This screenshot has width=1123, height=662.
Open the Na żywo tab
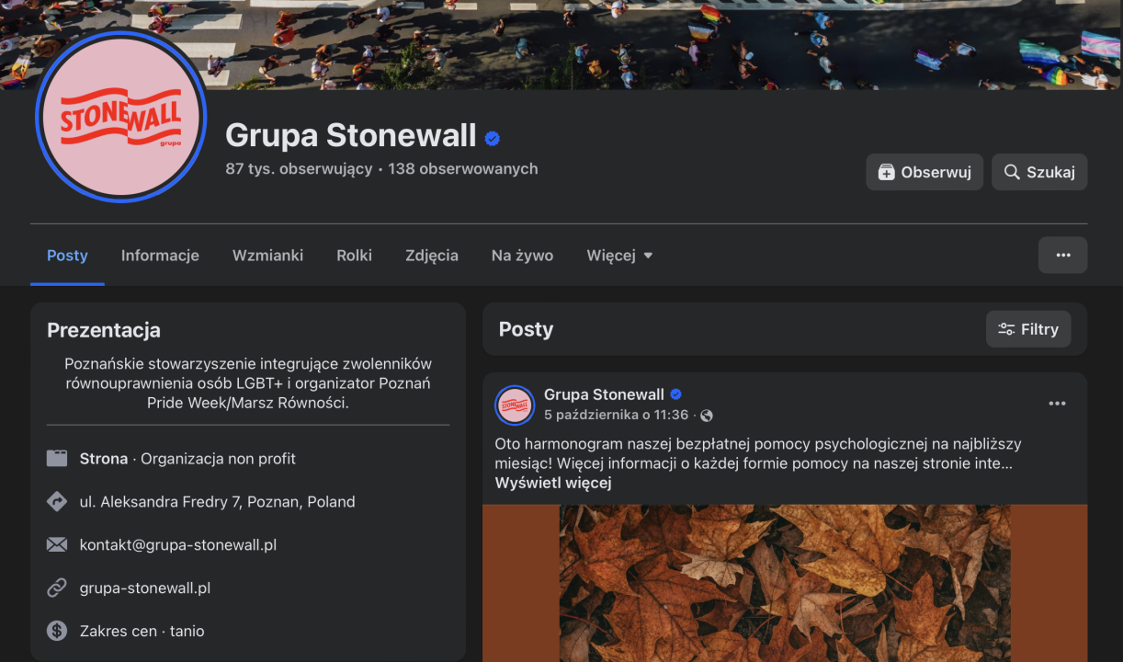(x=522, y=256)
